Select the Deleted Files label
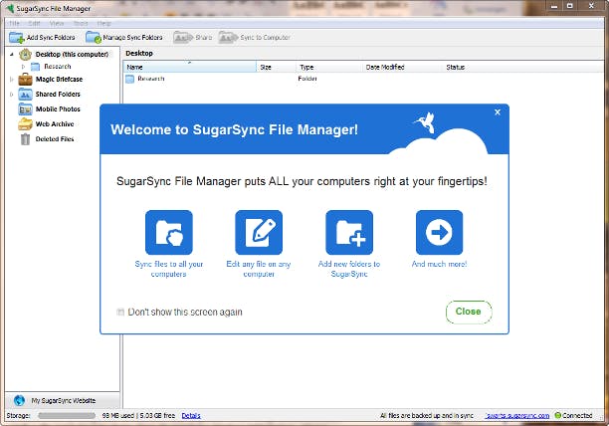Screen dimensions: 609x426 (55, 139)
